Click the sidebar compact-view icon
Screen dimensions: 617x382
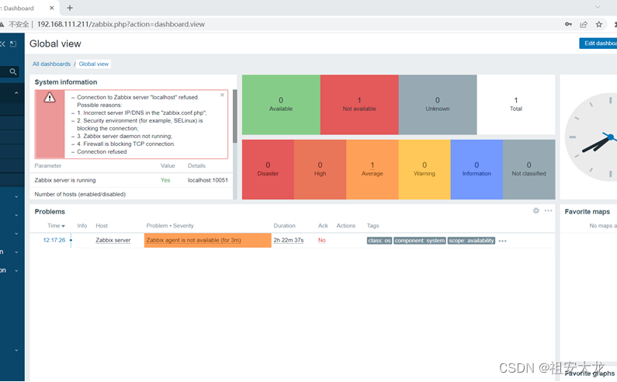coord(13,43)
